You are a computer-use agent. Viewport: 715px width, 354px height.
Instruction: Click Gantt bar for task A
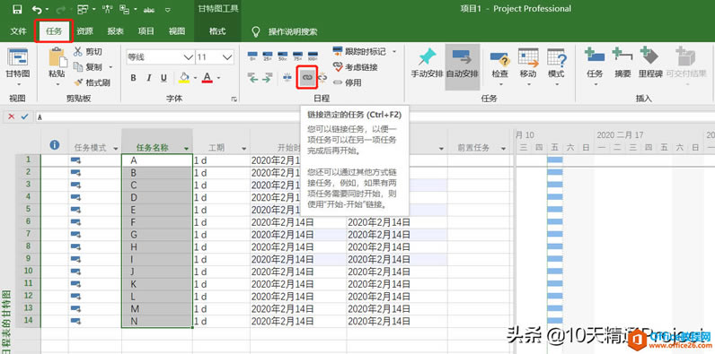tap(554, 160)
